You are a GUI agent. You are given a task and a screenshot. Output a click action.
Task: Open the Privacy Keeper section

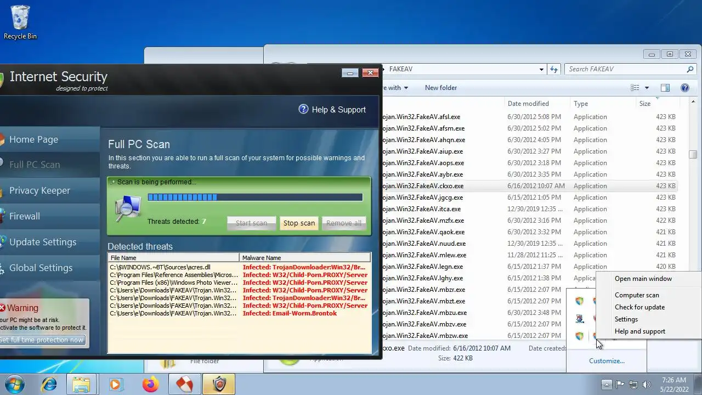[49, 190]
